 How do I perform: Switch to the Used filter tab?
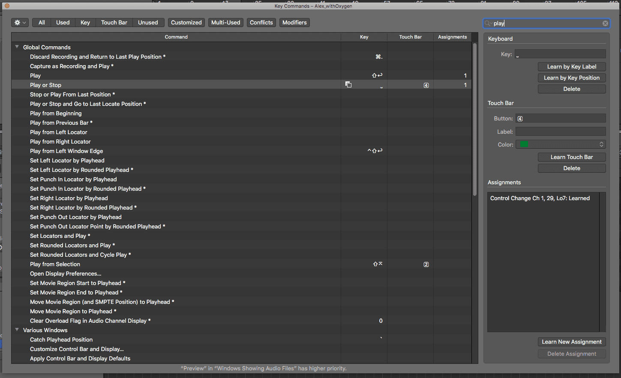coord(63,22)
